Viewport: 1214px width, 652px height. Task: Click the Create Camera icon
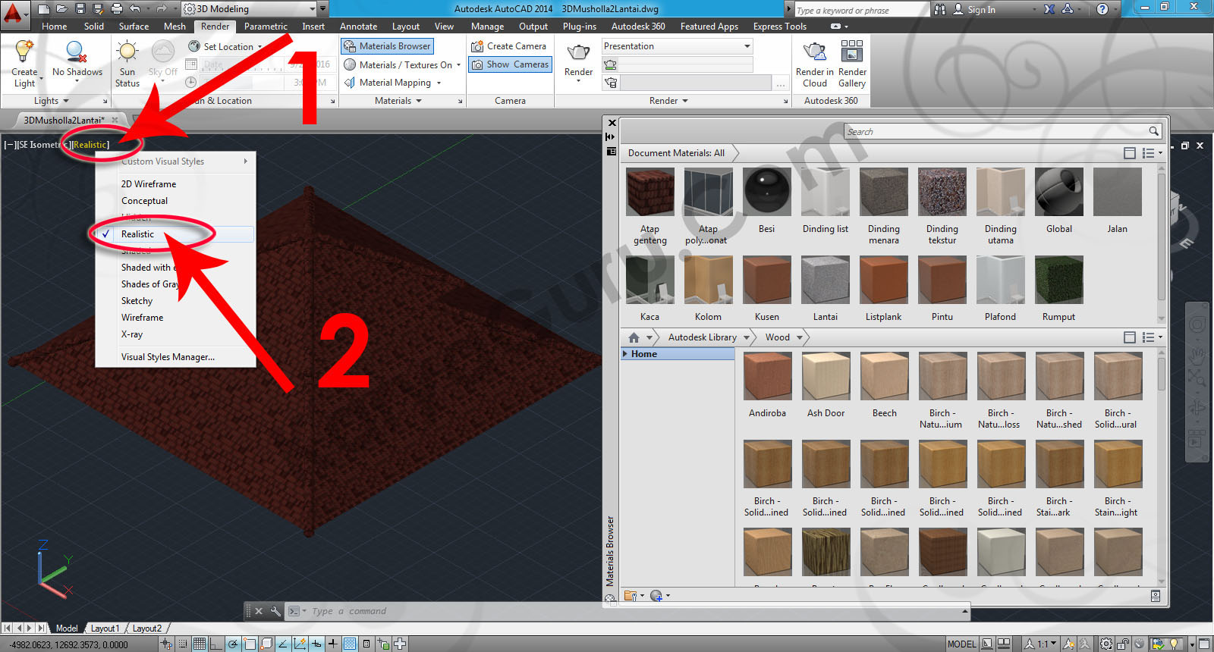point(477,46)
